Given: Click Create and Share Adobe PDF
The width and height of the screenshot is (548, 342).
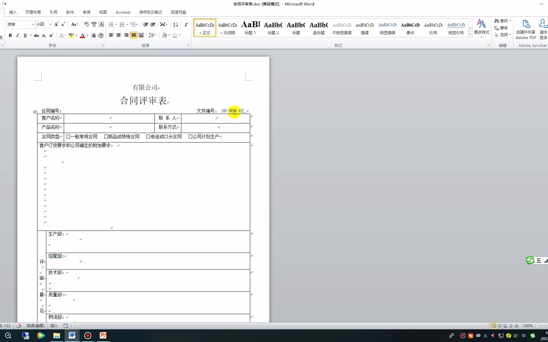Looking at the screenshot, I should pos(526,30).
